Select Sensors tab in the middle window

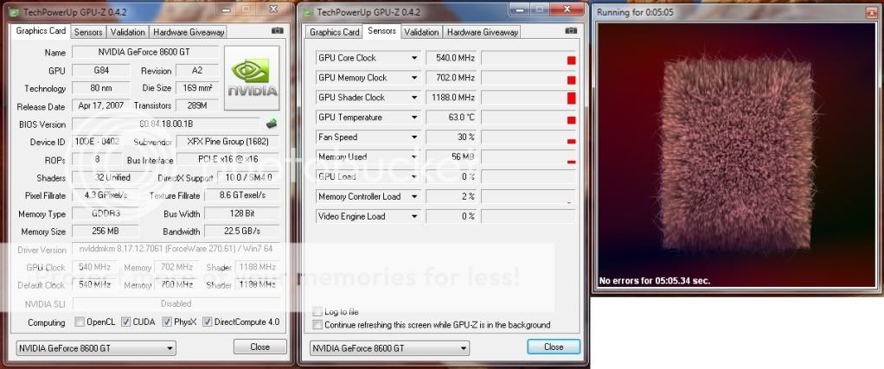[381, 31]
